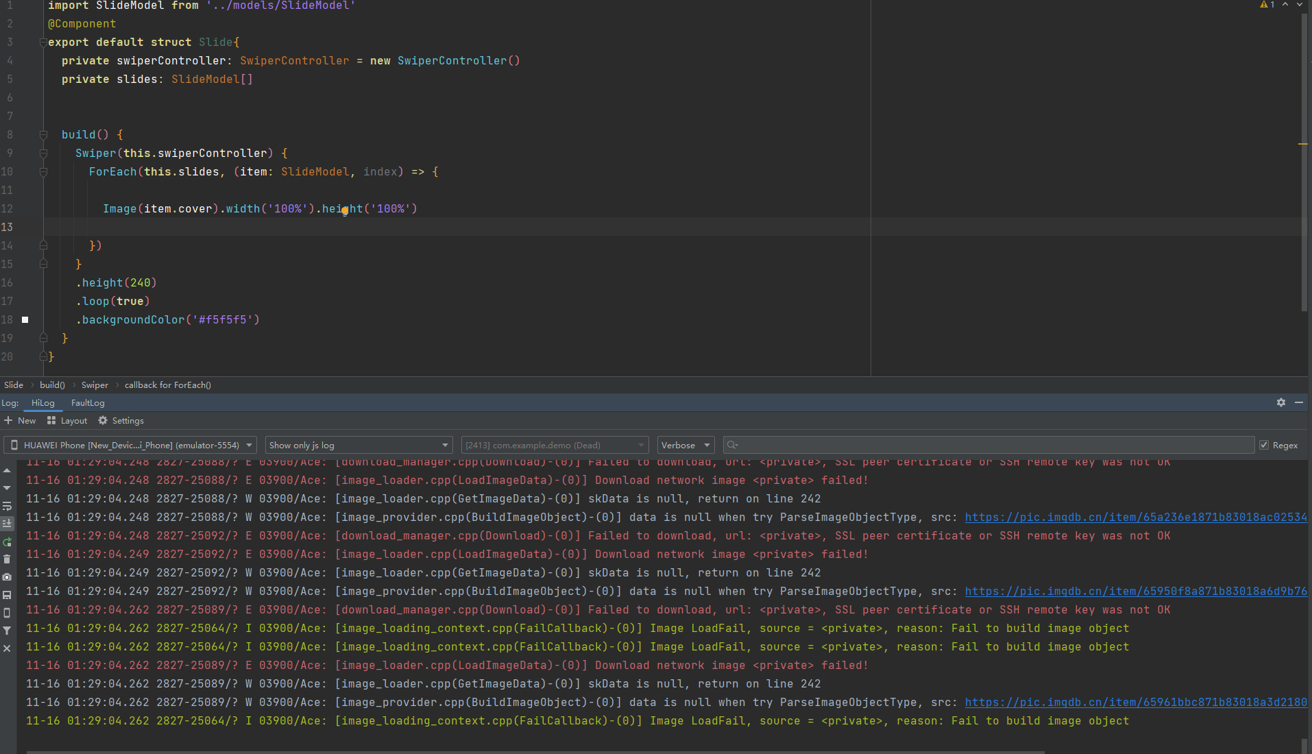Viewport: 1312px width, 754px height.
Task: Collapse the build() fold marker on line 8
Action: [43, 135]
